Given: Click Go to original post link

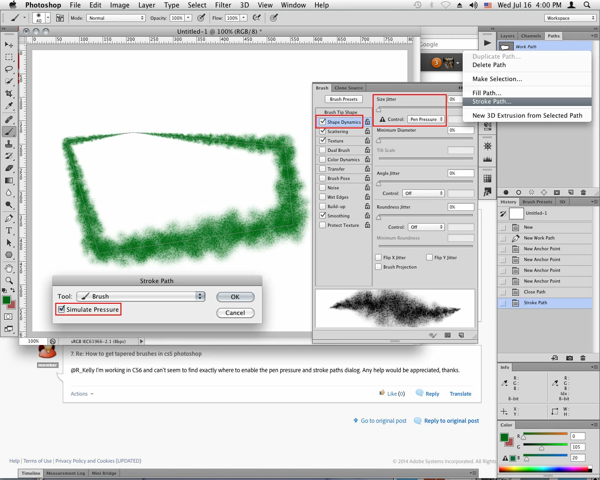Looking at the screenshot, I should pyautogui.click(x=383, y=421).
